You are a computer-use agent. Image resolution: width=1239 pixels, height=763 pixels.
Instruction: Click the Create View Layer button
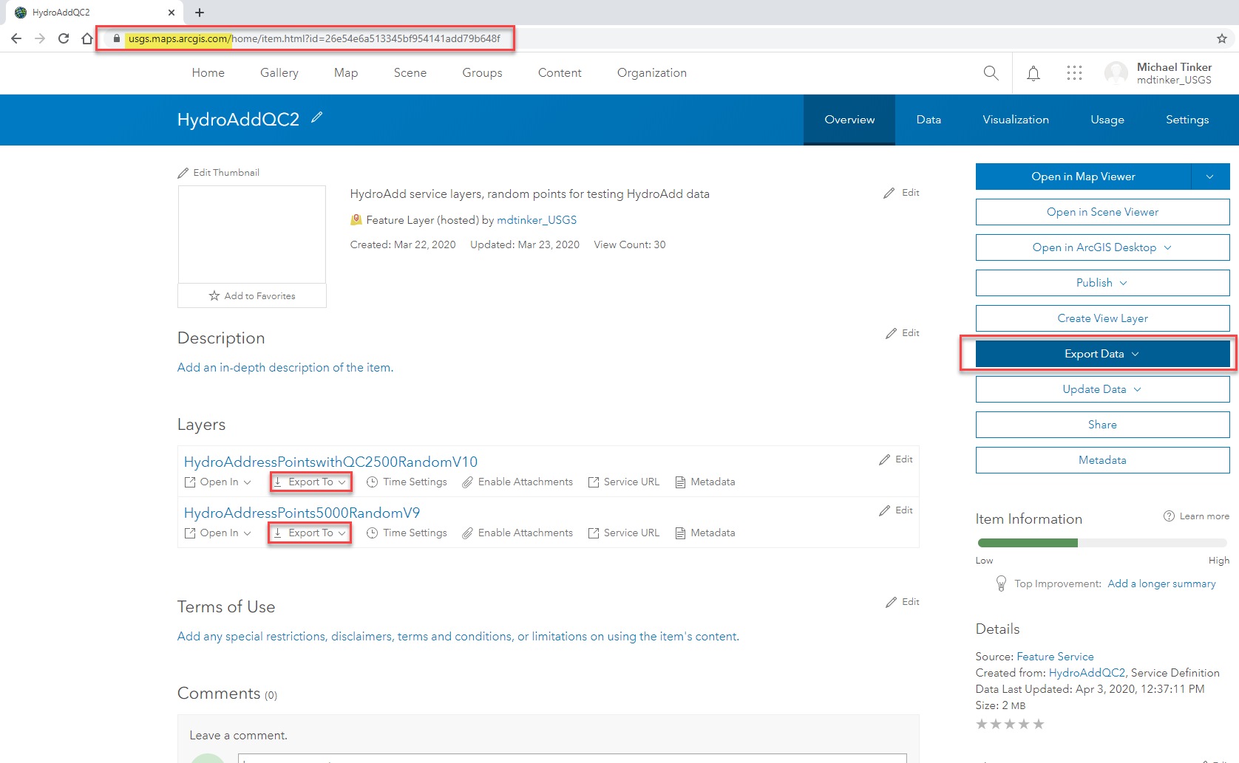pyautogui.click(x=1102, y=318)
